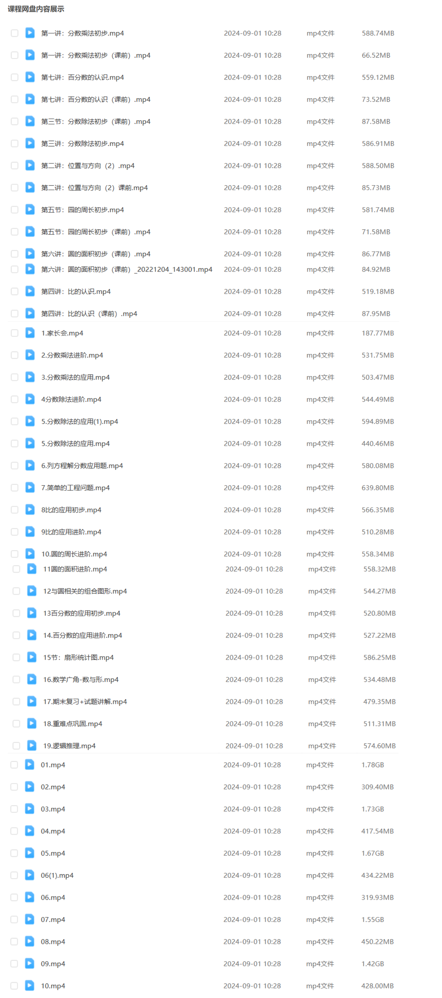Select checkbox for 第二讲：位置与方向（2）课前.mp4

pyautogui.click(x=15, y=187)
